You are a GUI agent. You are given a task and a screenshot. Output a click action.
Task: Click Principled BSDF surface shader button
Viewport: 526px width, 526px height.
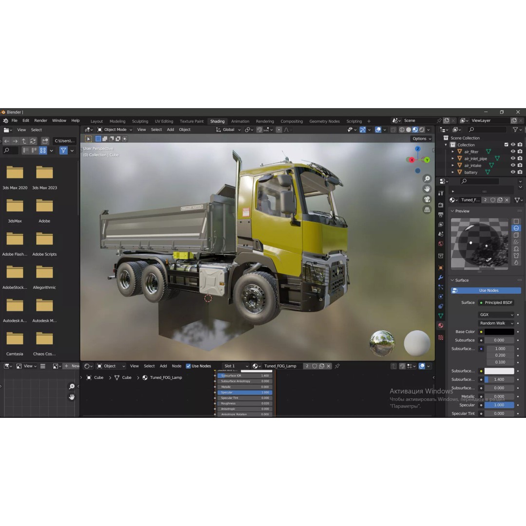[x=496, y=302]
